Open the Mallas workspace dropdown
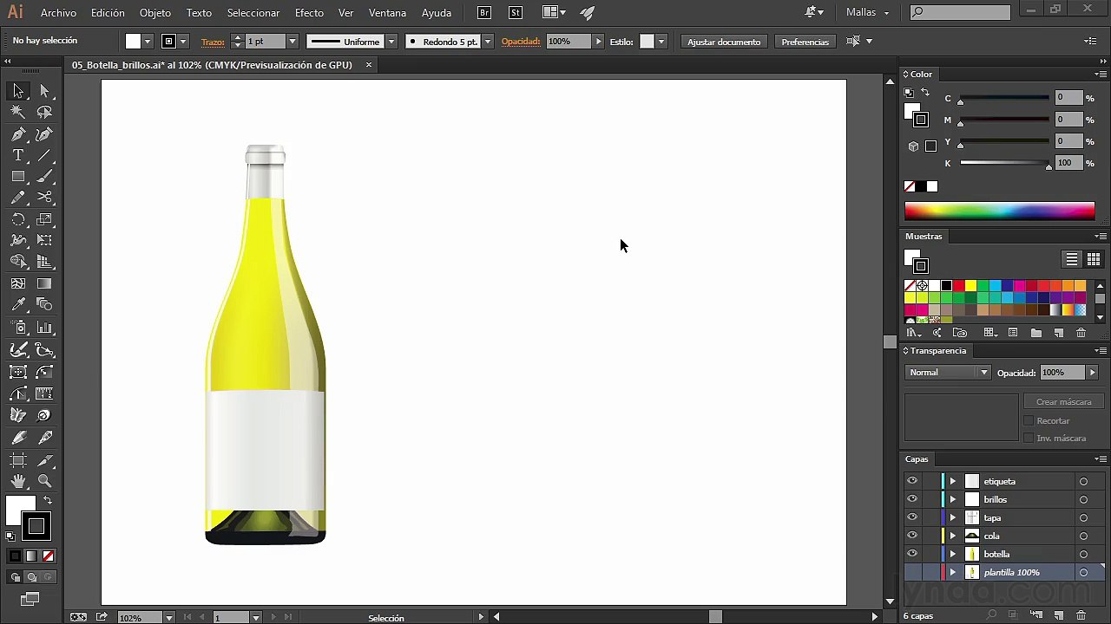Screen dimensions: 1111x624 tap(868, 13)
